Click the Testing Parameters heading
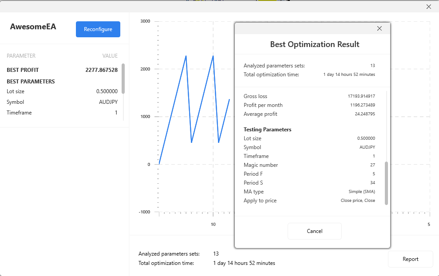This screenshot has width=439, height=276. 267,130
